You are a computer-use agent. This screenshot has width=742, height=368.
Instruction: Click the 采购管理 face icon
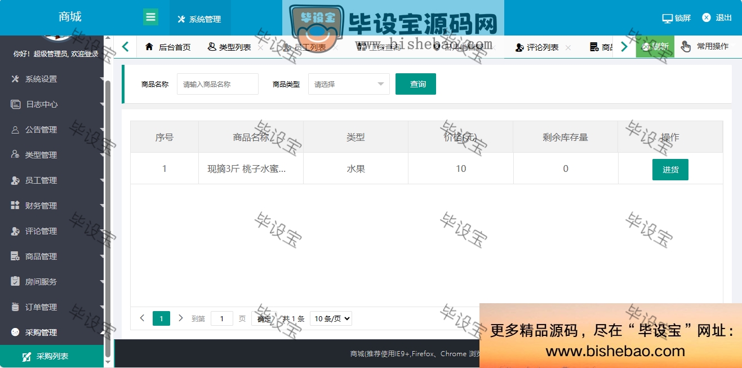(15, 332)
